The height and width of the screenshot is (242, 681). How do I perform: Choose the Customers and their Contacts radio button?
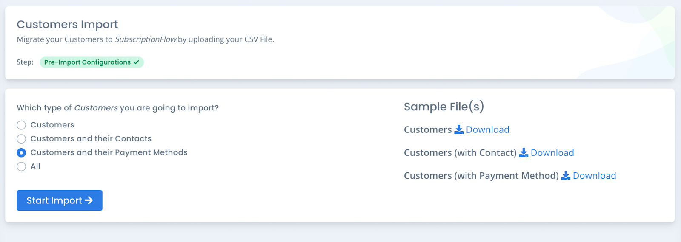point(21,139)
